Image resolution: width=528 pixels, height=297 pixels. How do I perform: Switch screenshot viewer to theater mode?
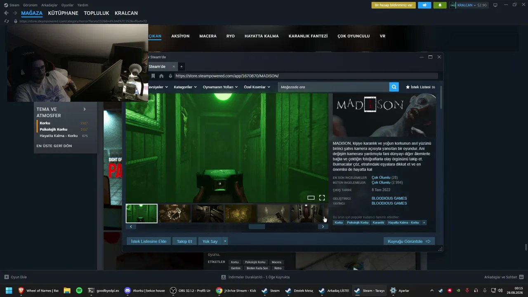(x=311, y=198)
